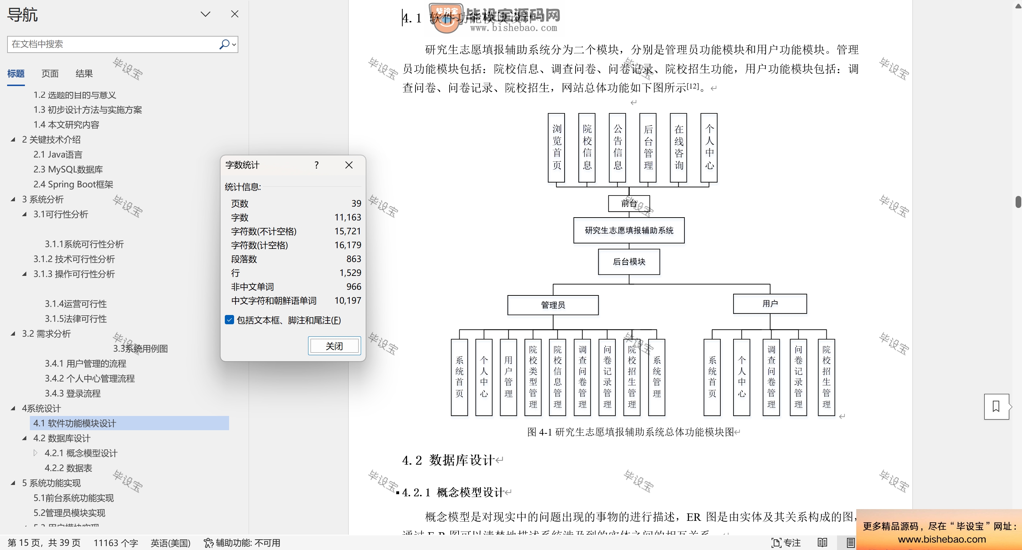Go to heading 3.4.3 登录流程
The width and height of the screenshot is (1022, 550).
pos(73,393)
